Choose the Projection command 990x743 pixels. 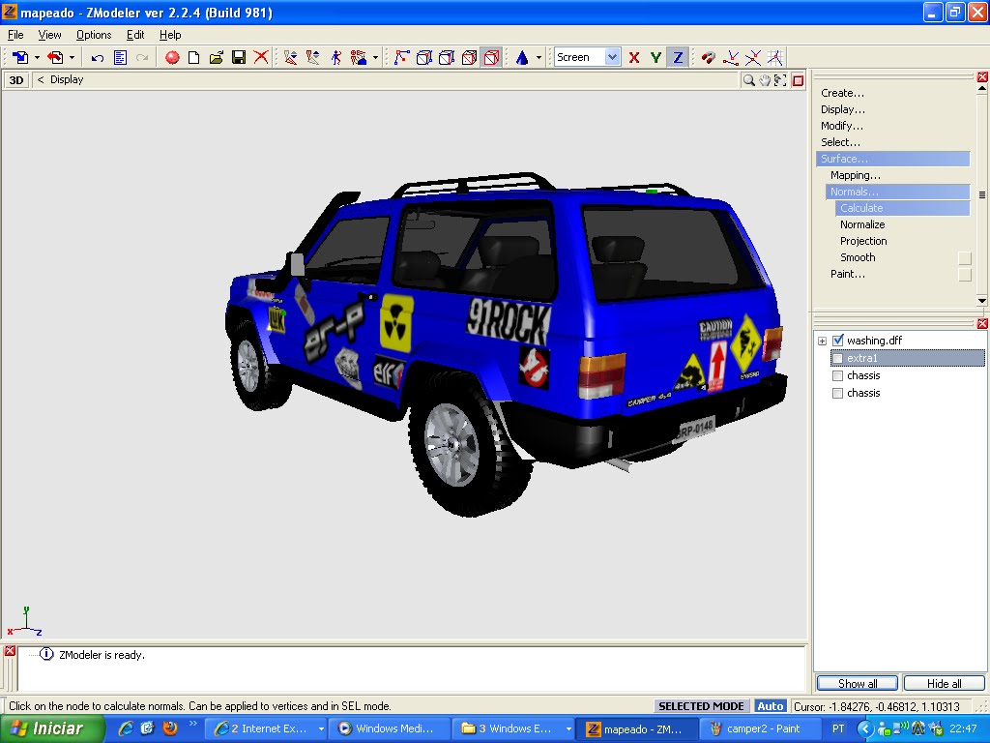[x=863, y=241]
